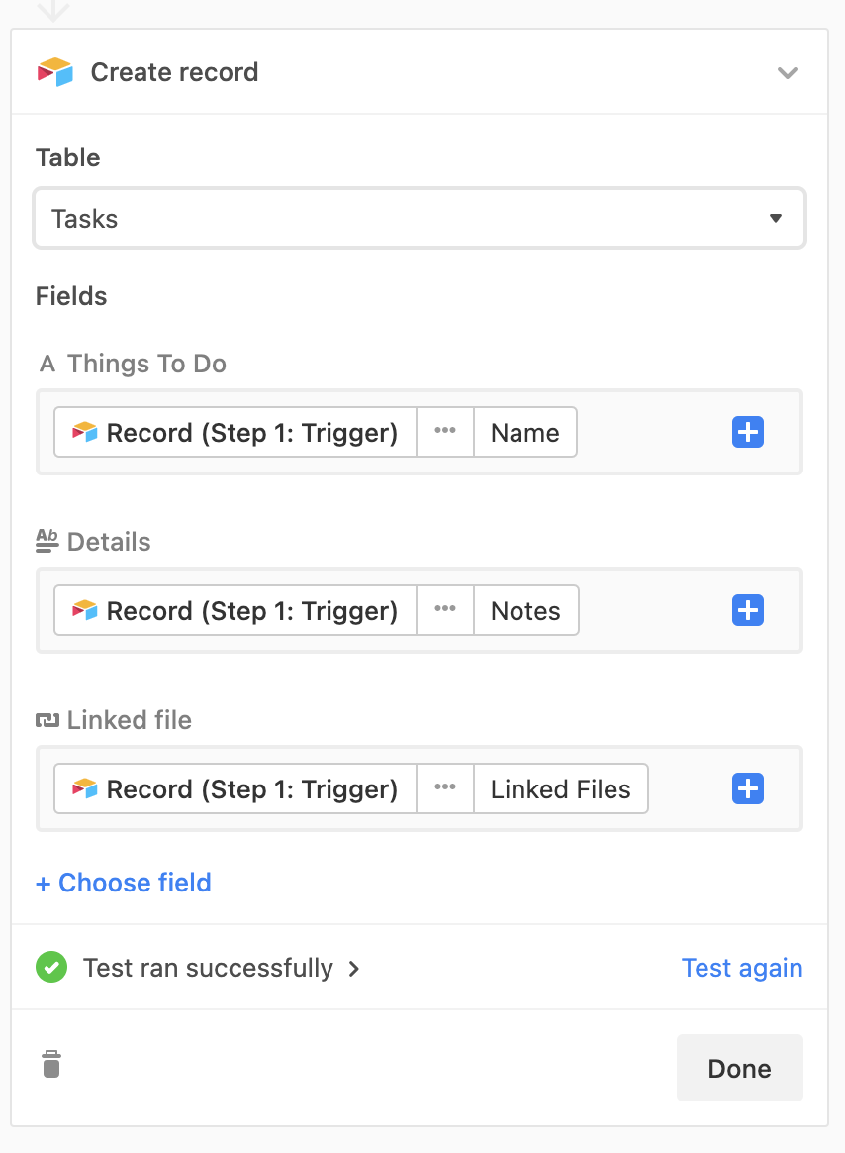Select the Linked Files token segment
Screen dimensions: 845x1153
pos(561,788)
